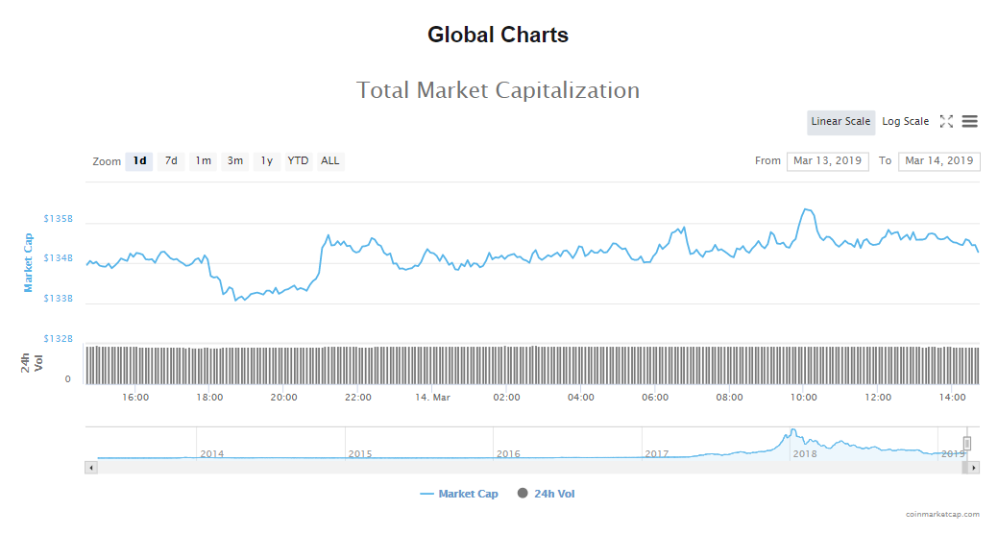The image size is (998, 534).
Task: Show ALL time range
Action: [329, 161]
